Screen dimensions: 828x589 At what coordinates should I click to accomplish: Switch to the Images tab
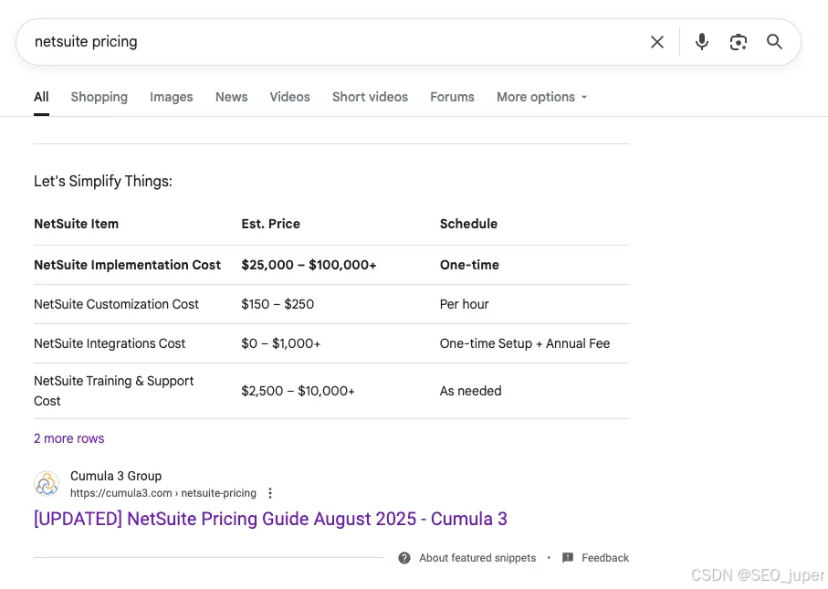coord(171,97)
